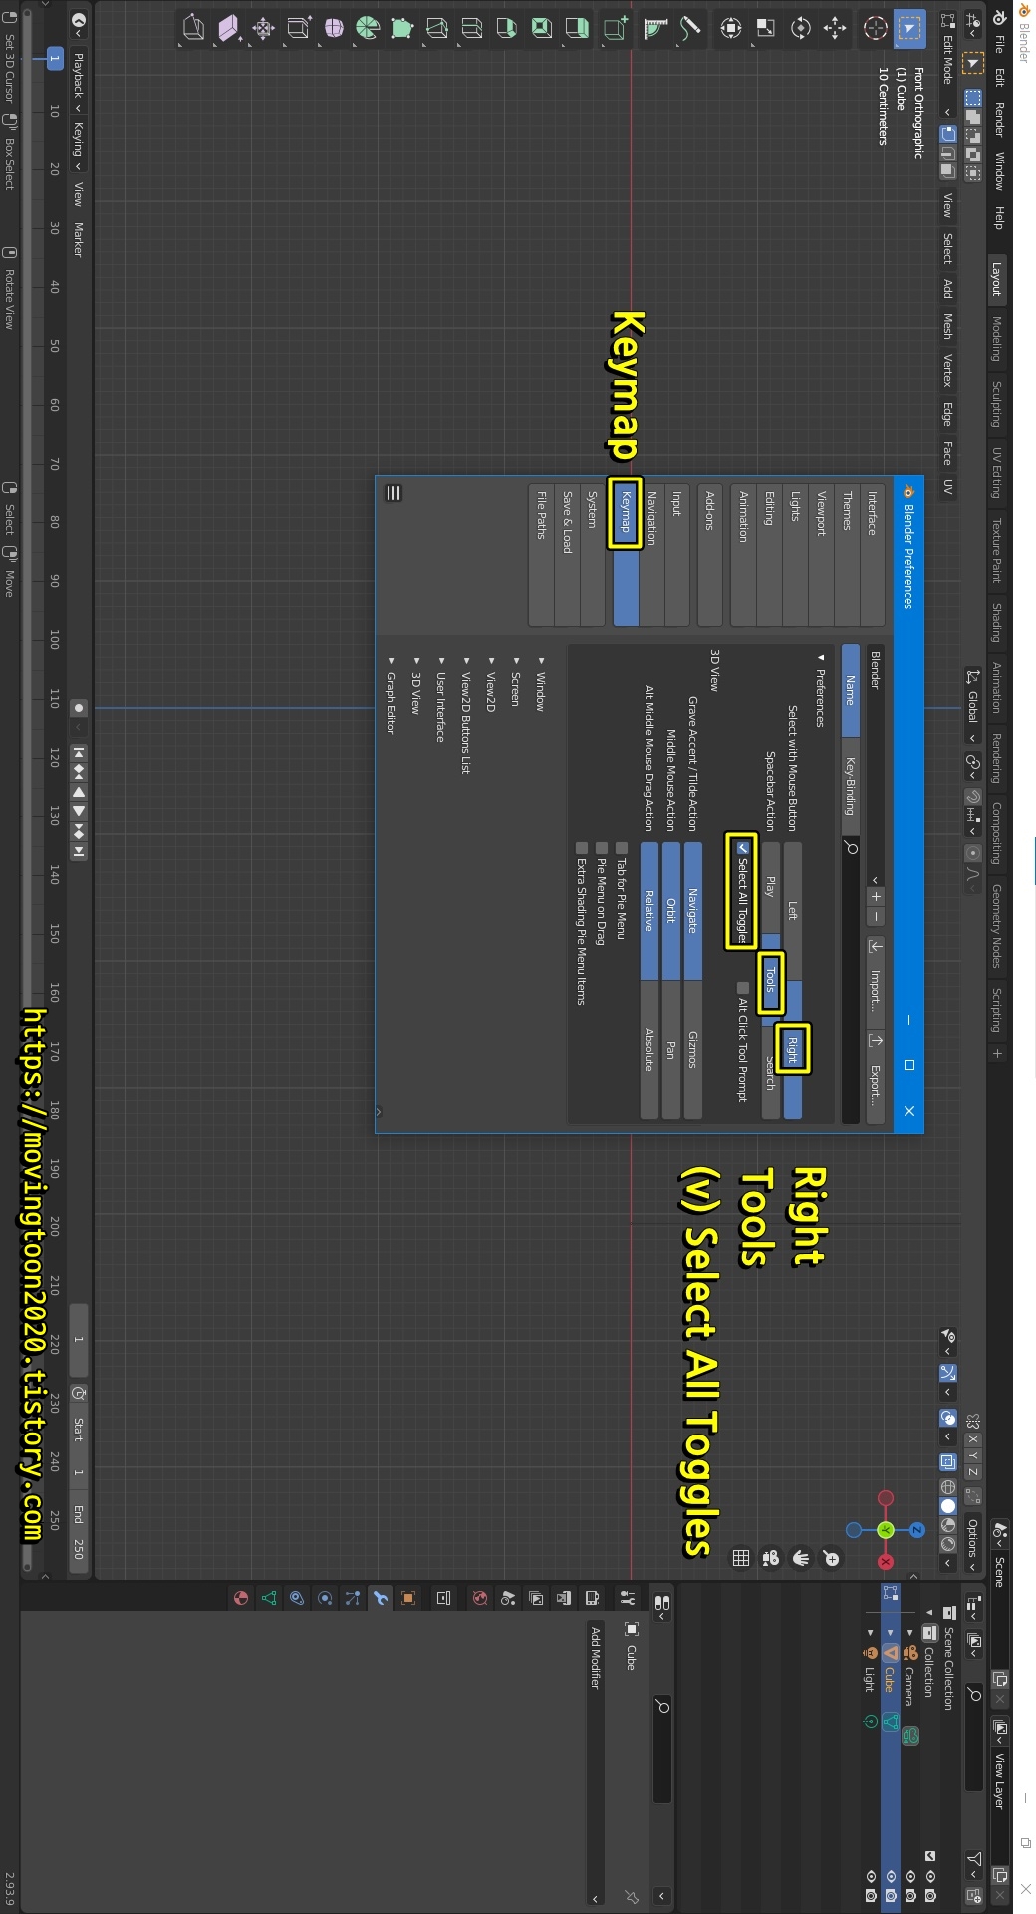The height and width of the screenshot is (1914, 1036).
Task: Open the Material properties tab
Action: (x=241, y=1598)
